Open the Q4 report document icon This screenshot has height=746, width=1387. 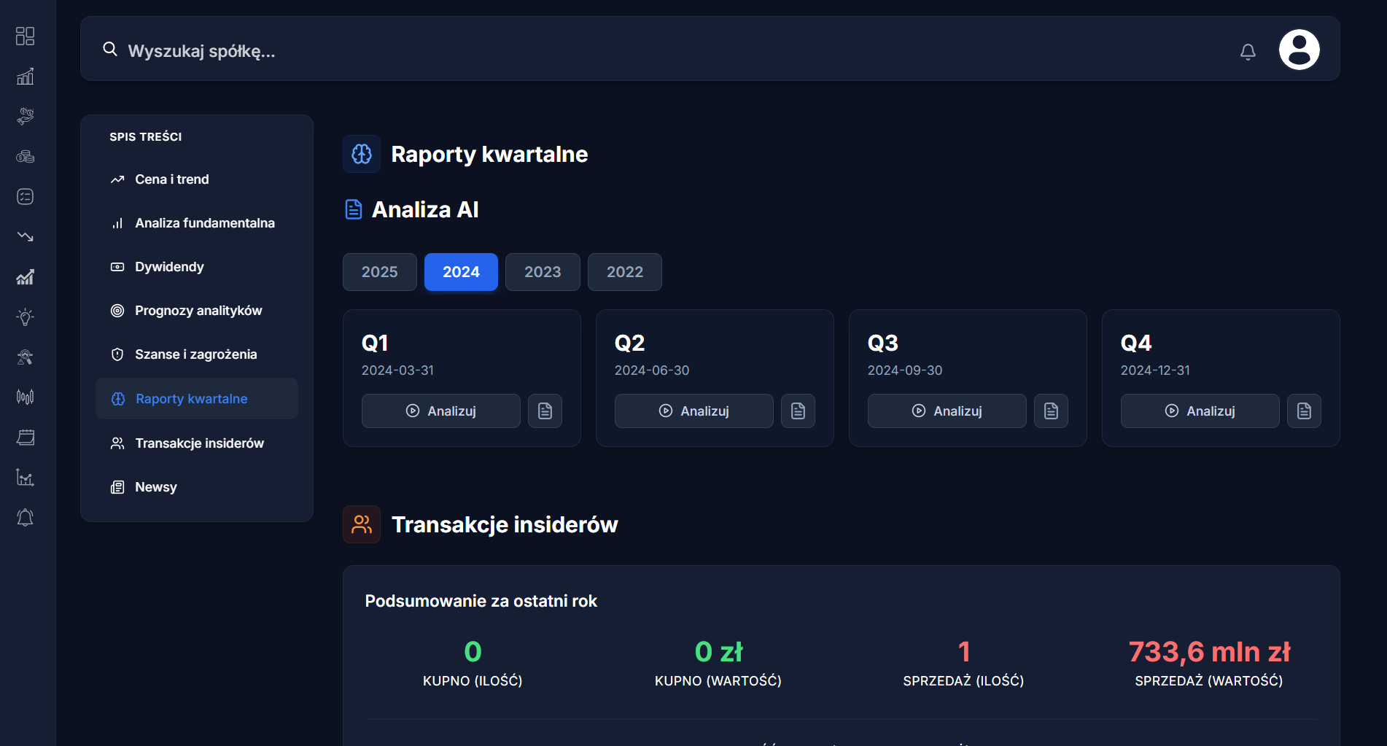1304,411
